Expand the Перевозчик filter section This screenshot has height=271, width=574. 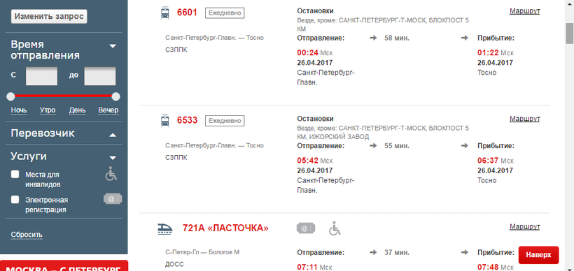(113, 135)
